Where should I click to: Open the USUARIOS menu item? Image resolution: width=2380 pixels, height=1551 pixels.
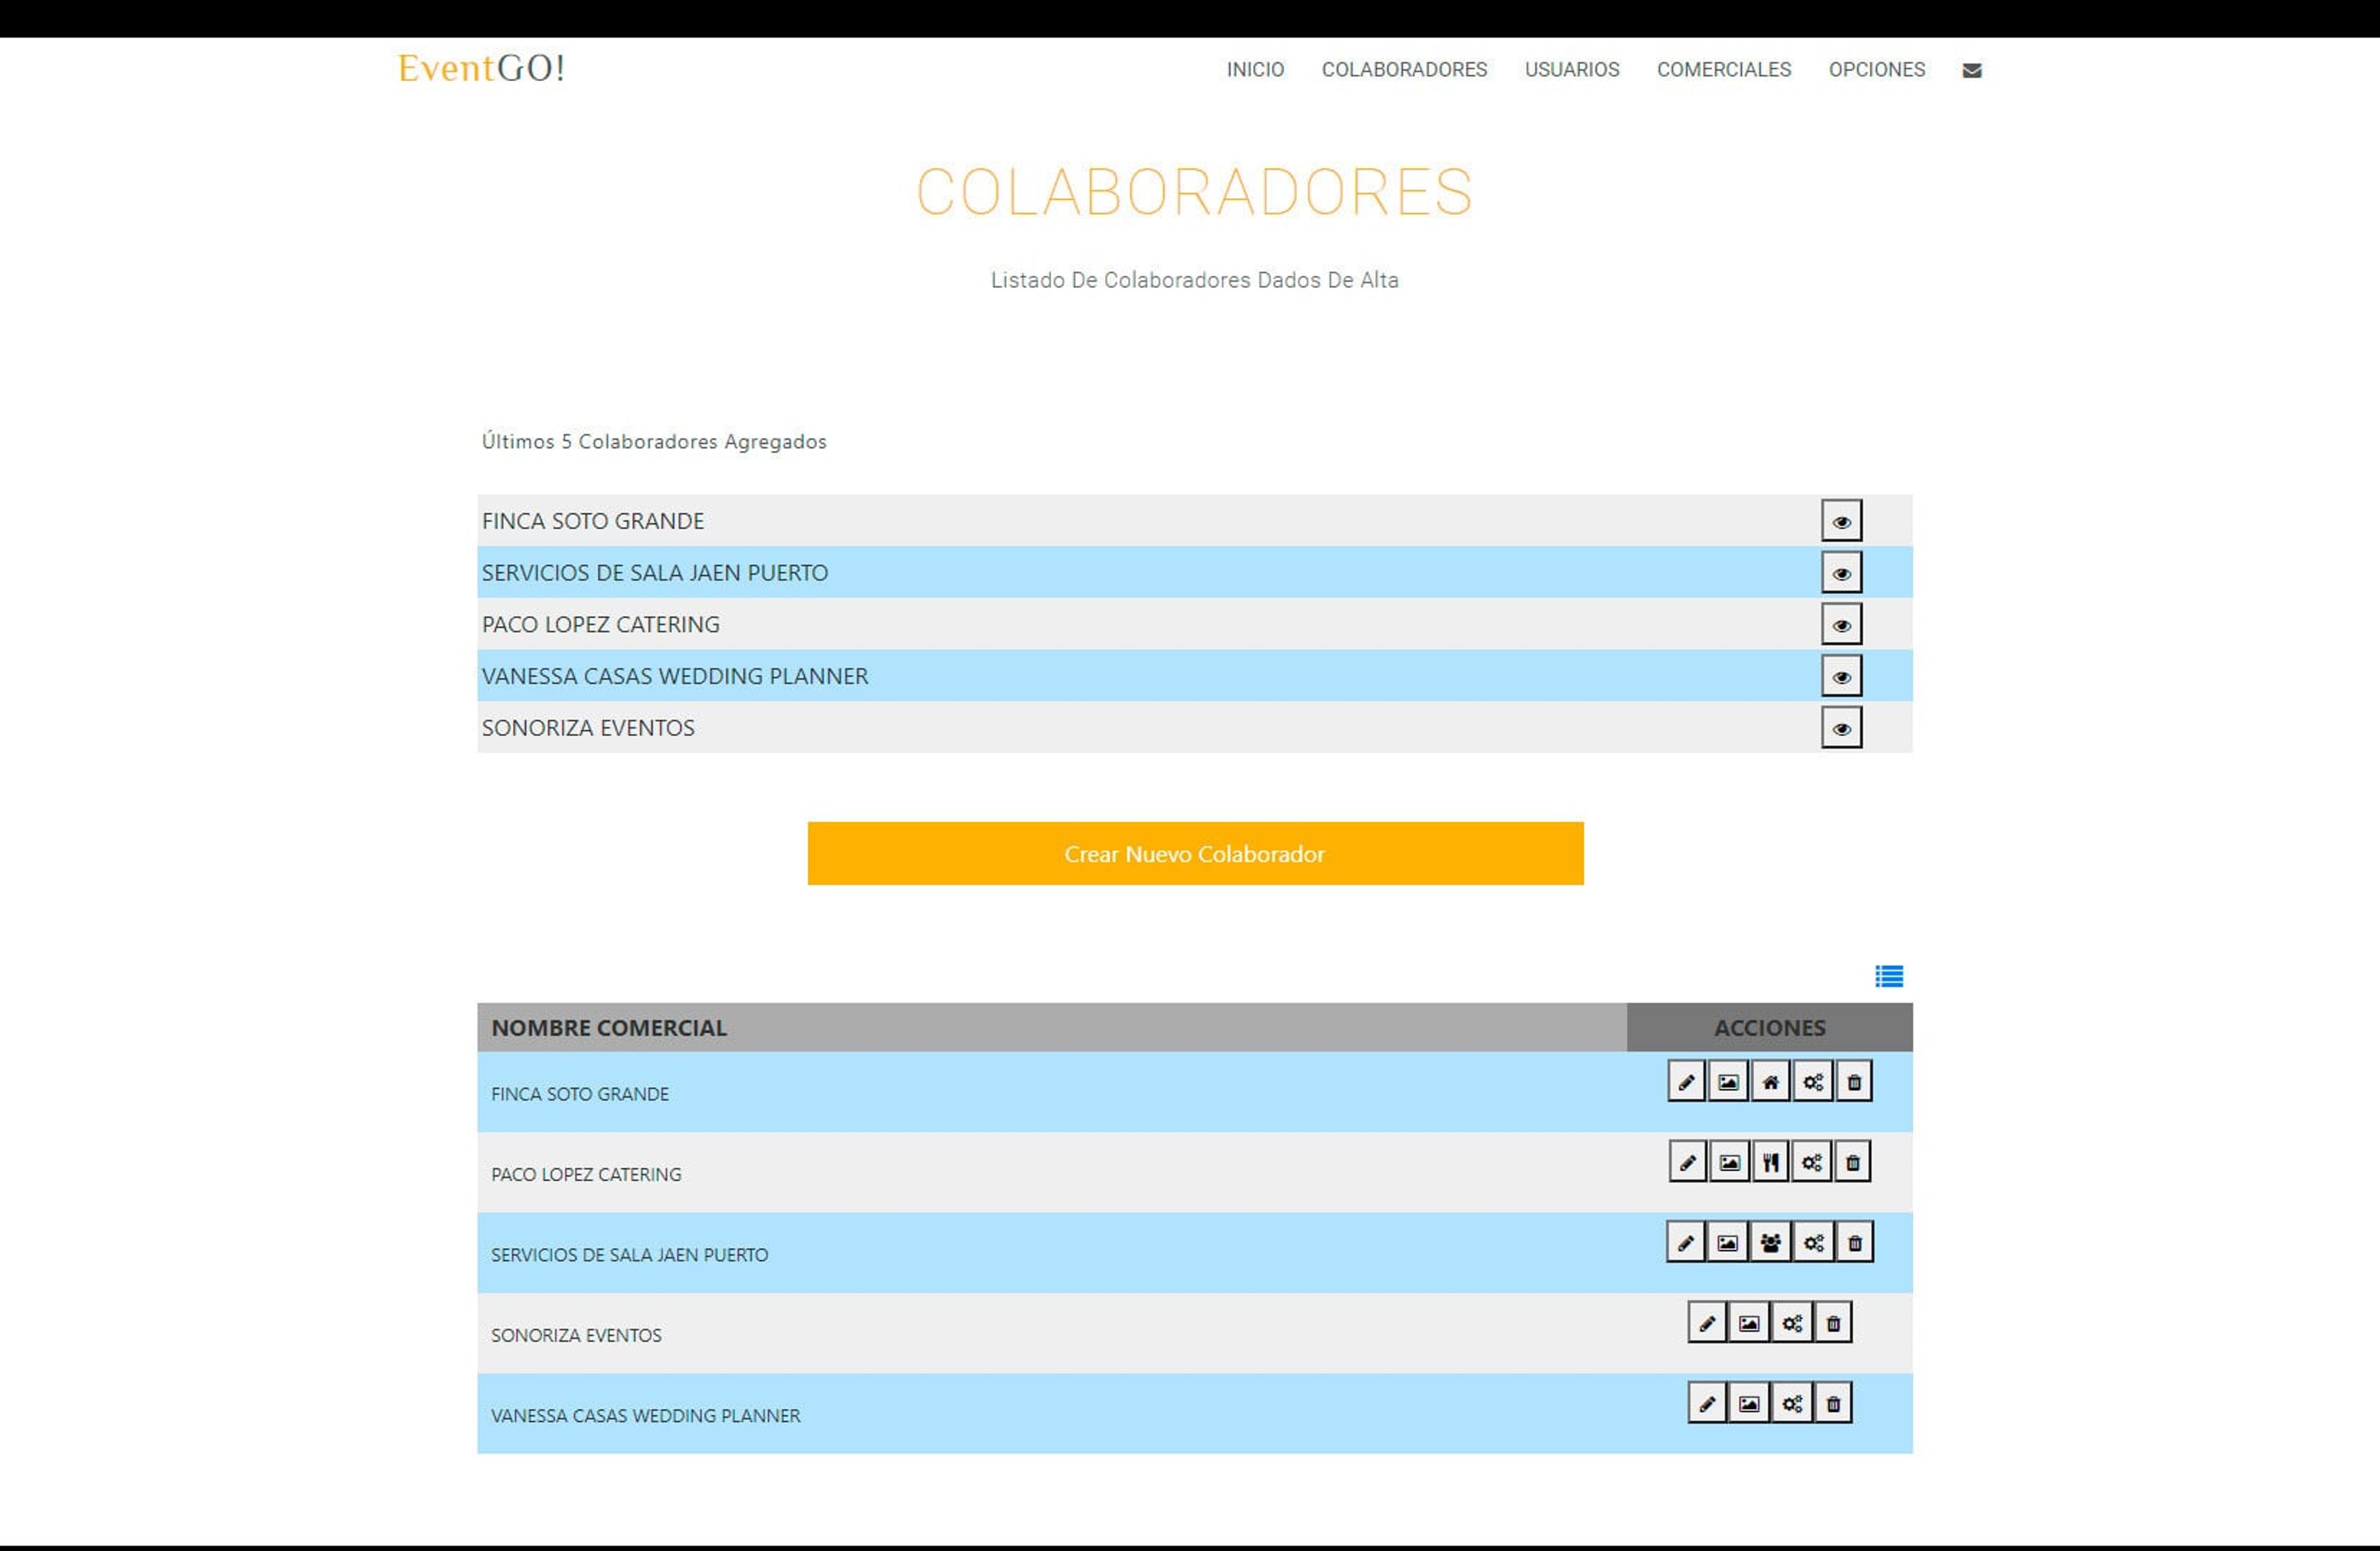click(x=1571, y=70)
